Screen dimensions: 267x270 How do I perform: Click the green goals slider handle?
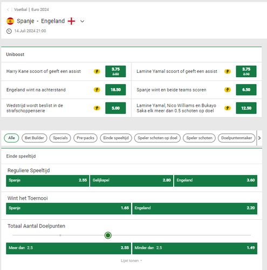(x=108, y=235)
